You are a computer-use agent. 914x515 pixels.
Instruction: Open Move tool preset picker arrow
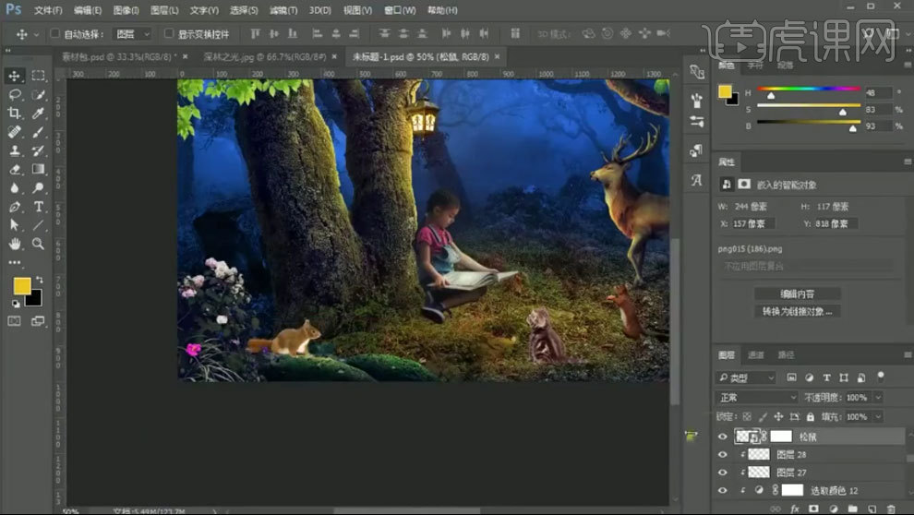click(36, 34)
